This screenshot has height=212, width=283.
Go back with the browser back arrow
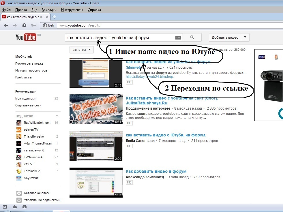click(6, 25)
